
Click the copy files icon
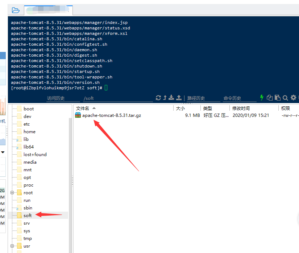click(x=270, y=98)
